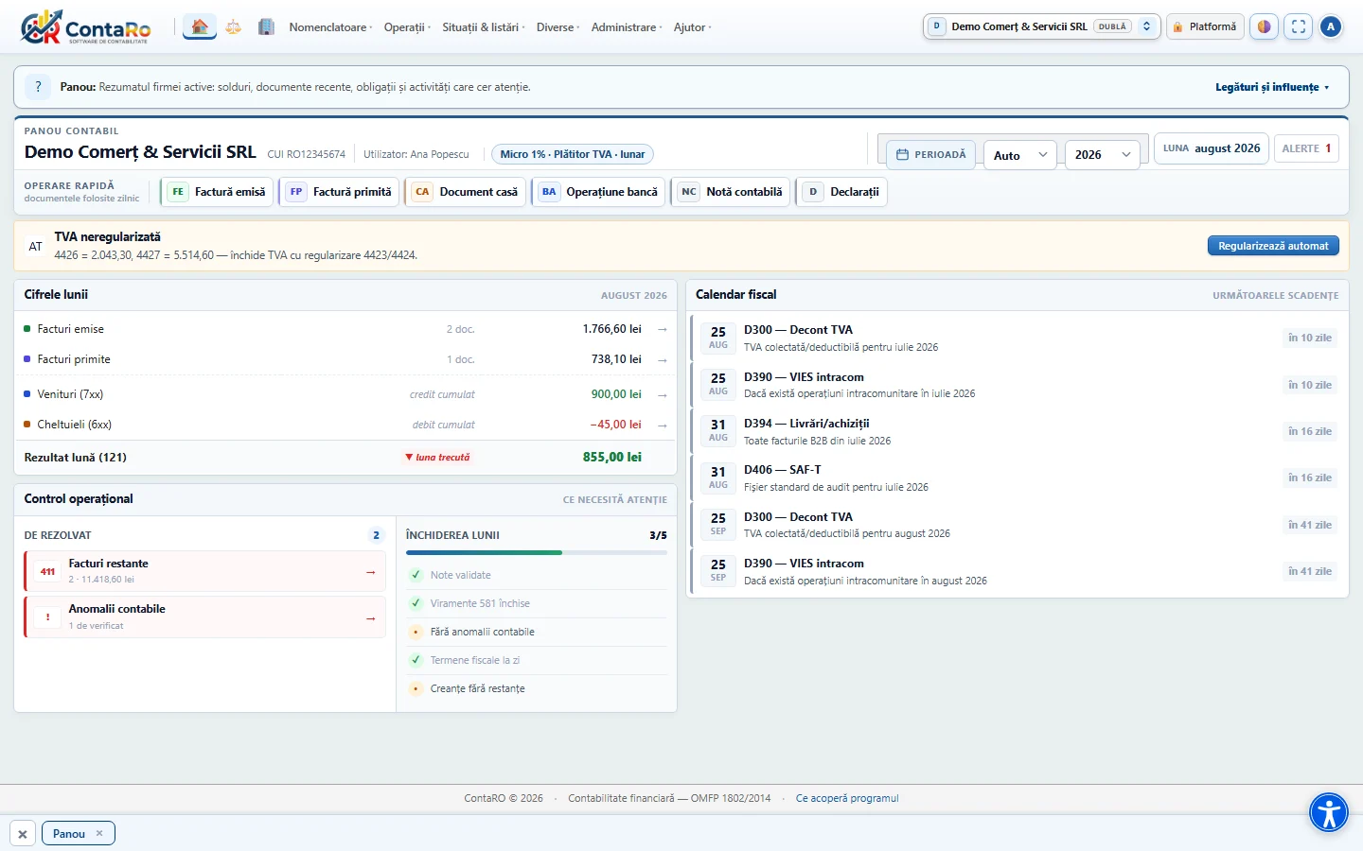Screen dimensions: 1363x851
Task: Expand Legături și influențe dropdown
Action: (1272, 87)
